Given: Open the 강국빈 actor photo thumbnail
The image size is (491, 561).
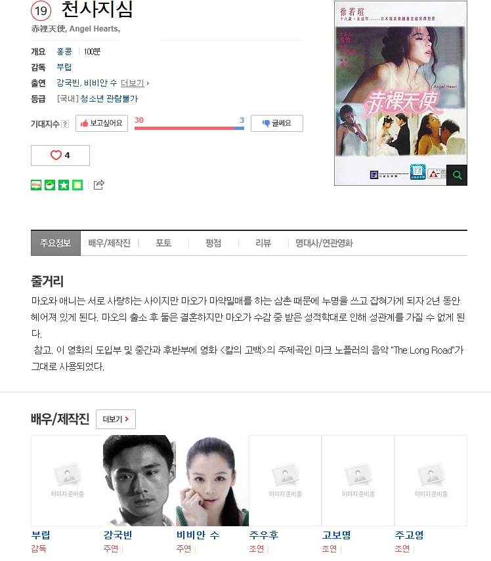Looking at the screenshot, I should click(139, 480).
